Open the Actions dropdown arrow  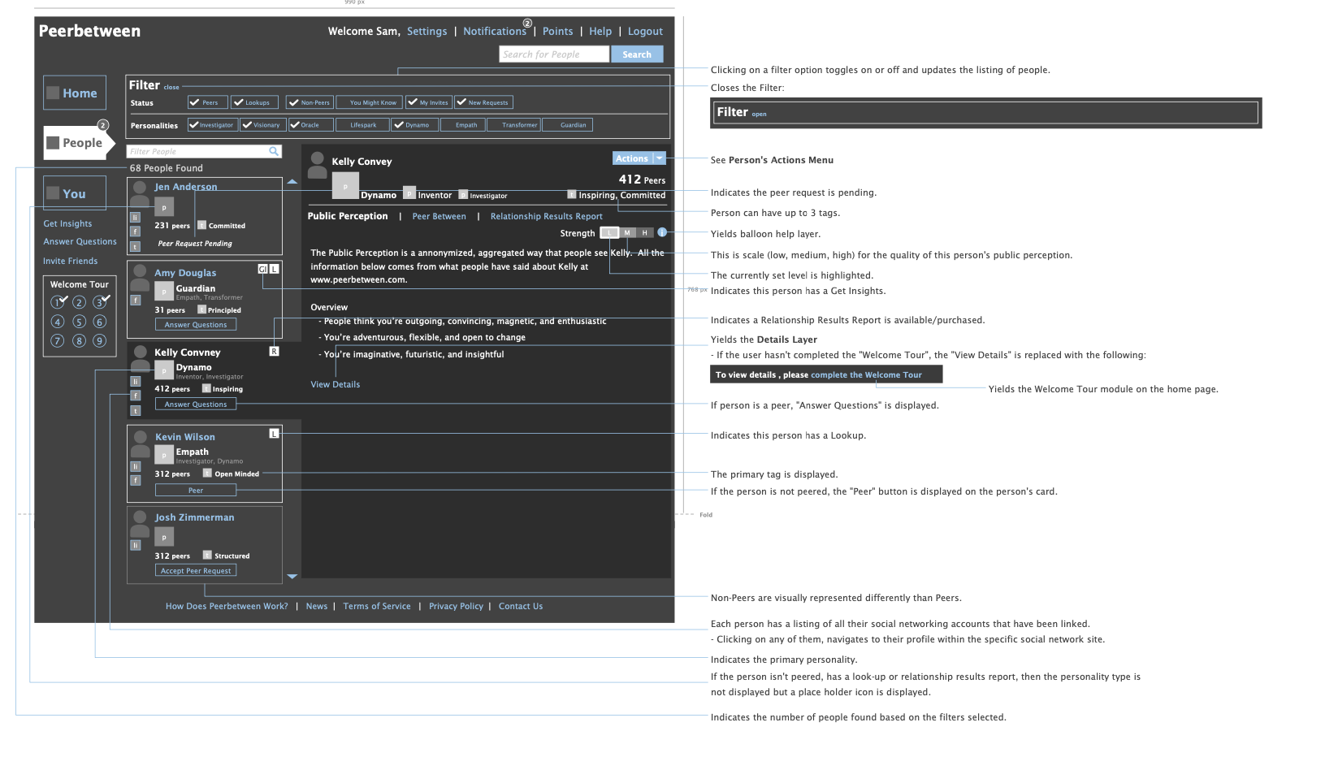pos(660,158)
